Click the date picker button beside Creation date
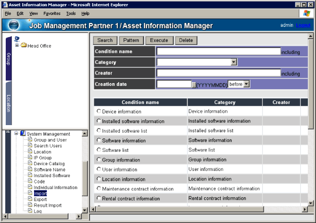Image resolution: width=316 pixels, height=223 pixels. (x=194, y=85)
